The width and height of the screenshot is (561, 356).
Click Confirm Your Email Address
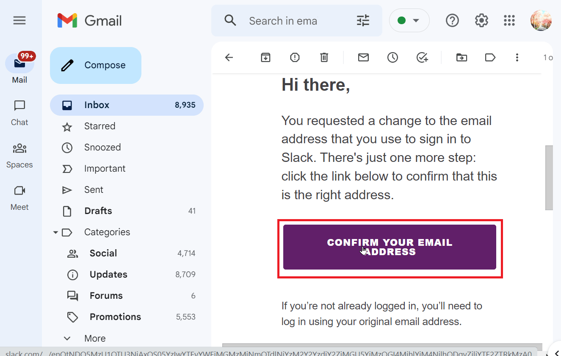pyautogui.click(x=390, y=248)
